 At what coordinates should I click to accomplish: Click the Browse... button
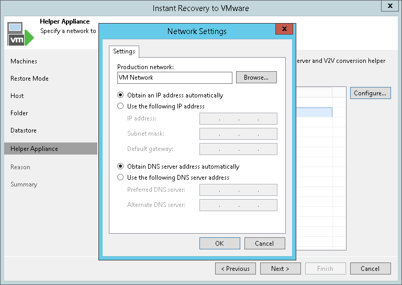click(x=256, y=78)
